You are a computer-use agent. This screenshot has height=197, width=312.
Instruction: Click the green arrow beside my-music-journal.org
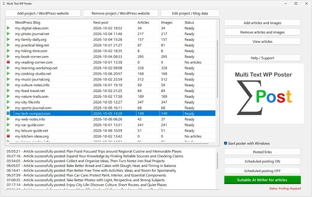click(x=8, y=79)
